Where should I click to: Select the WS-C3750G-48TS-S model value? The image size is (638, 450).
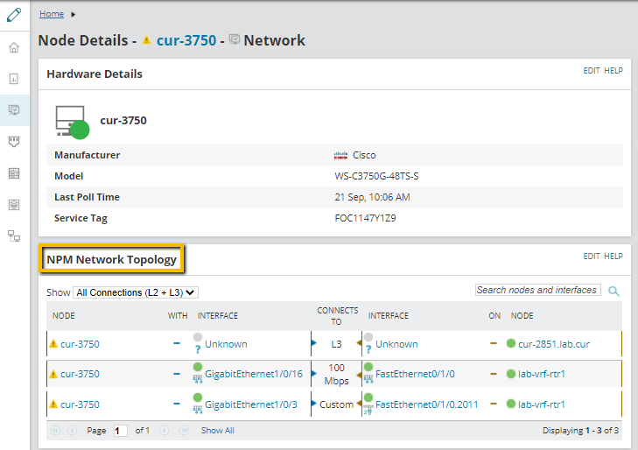(x=376, y=176)
